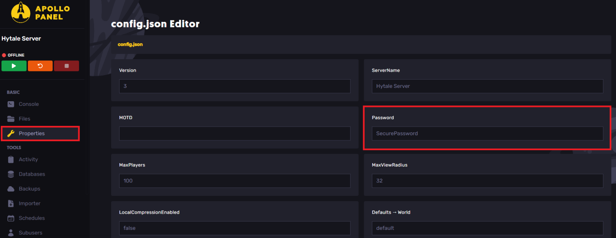Select the Password input box

[x=487, y=134]
